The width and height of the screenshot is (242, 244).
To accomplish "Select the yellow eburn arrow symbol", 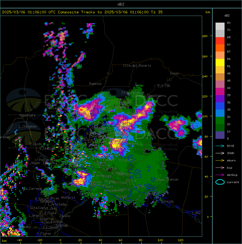I will 220,161.
